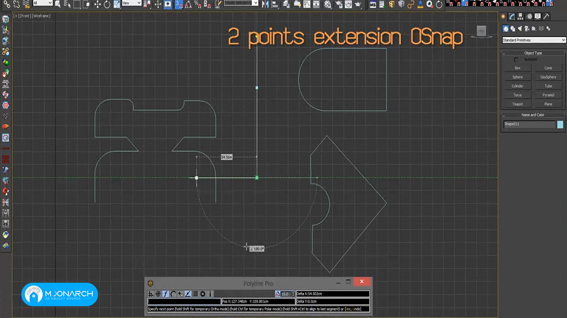Toggle the Angle Snap icon
The width and height of the screenshot is (567, 318).
point(188,4)
